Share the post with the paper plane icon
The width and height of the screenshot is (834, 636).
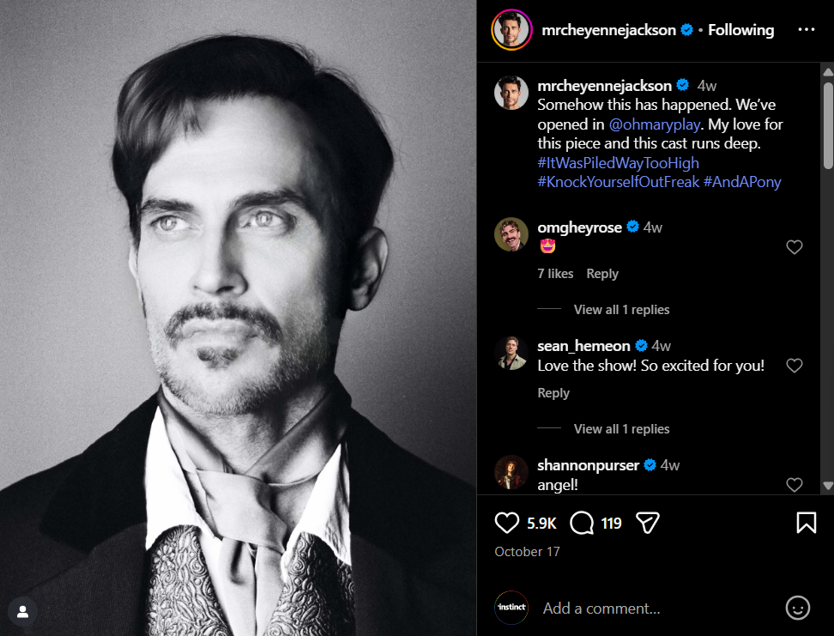pos(647,523)
